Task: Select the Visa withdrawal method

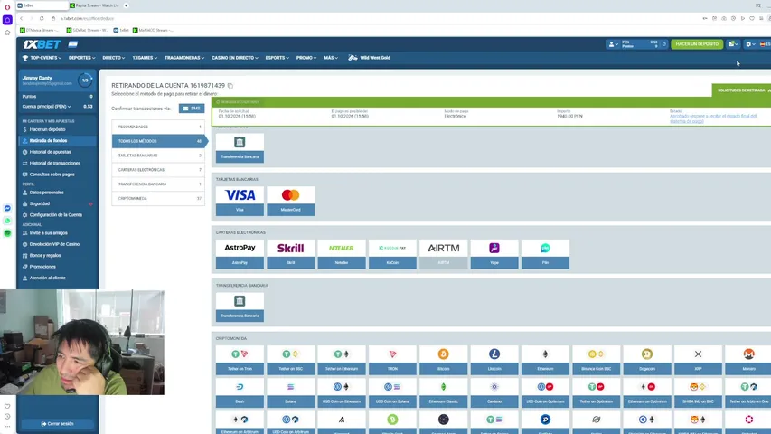Action: point(240,201)
